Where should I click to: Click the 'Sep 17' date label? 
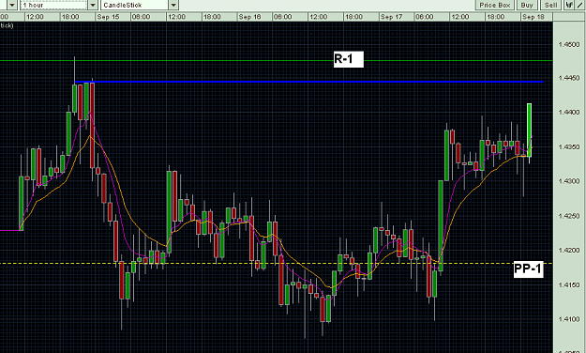pyautogui.click(x=391, y=17)
